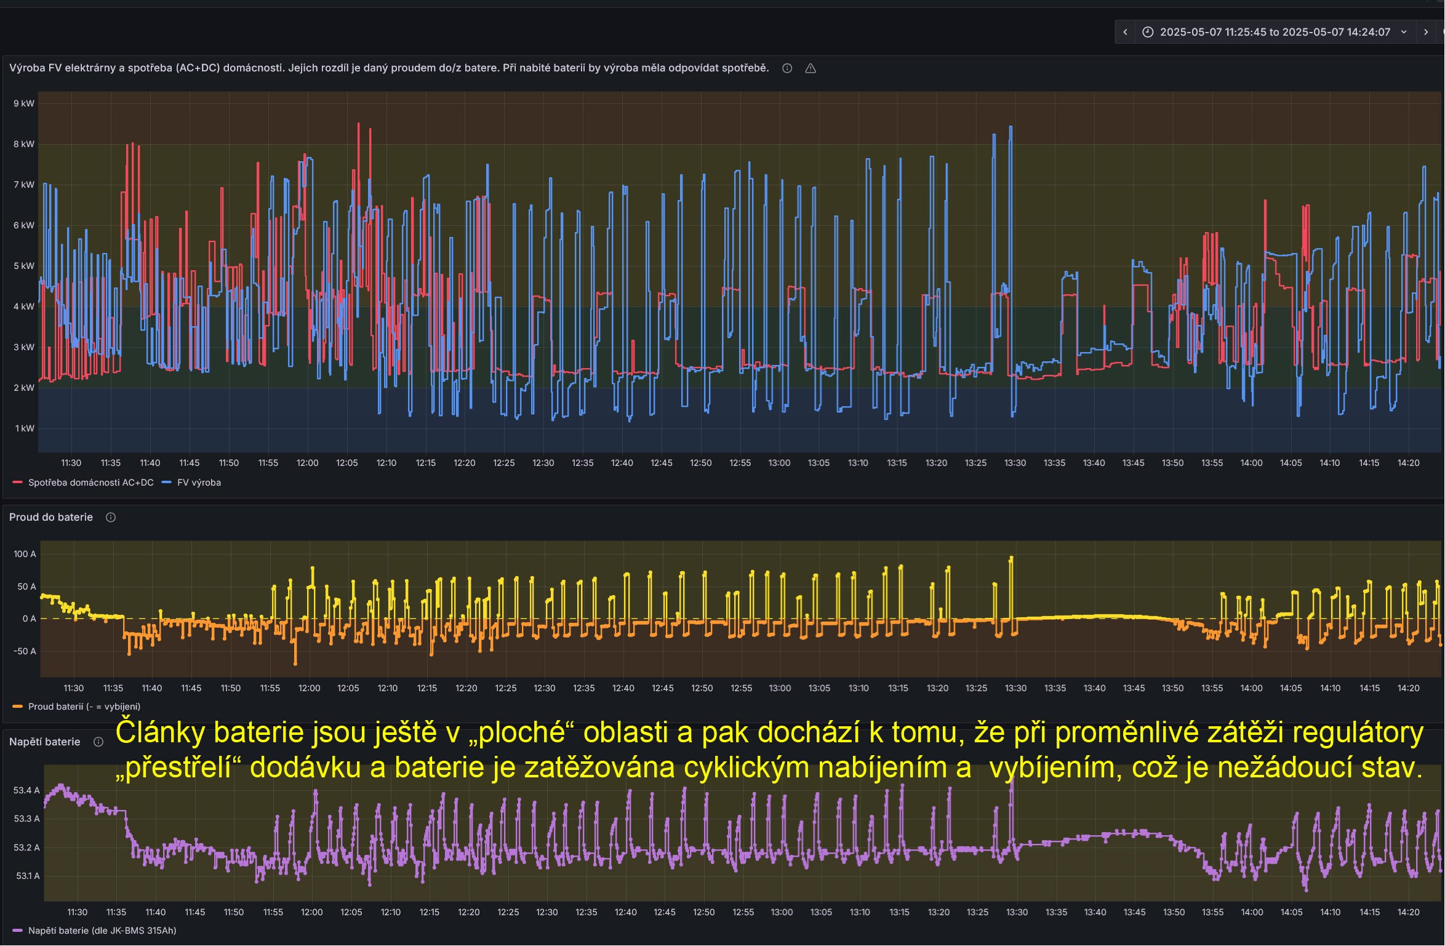This screenshot has height=946, width=1445.
Task: Click orange color swatch of Proud baterií legend
Action: click(x=18, y=707)
